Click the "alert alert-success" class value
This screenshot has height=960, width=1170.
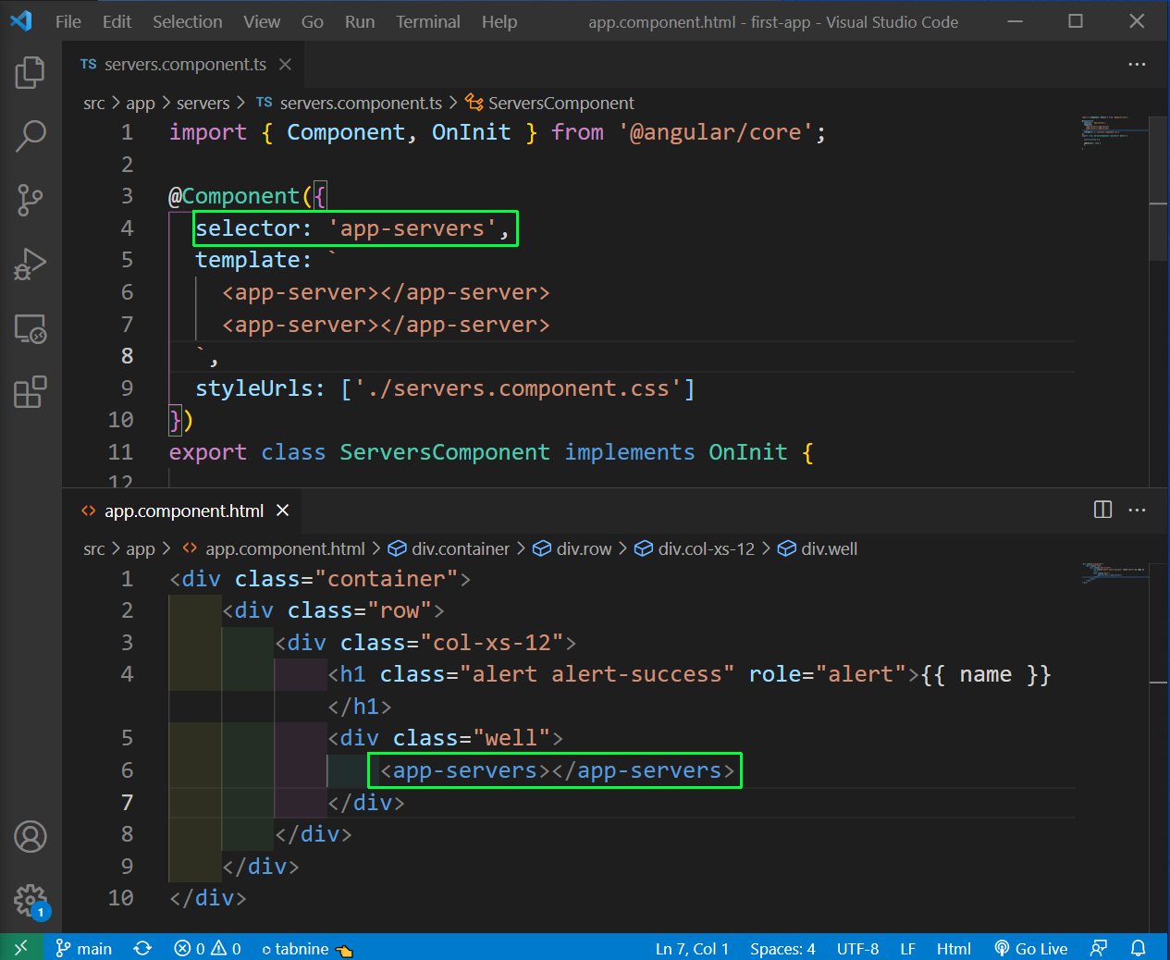click(597, 674)
